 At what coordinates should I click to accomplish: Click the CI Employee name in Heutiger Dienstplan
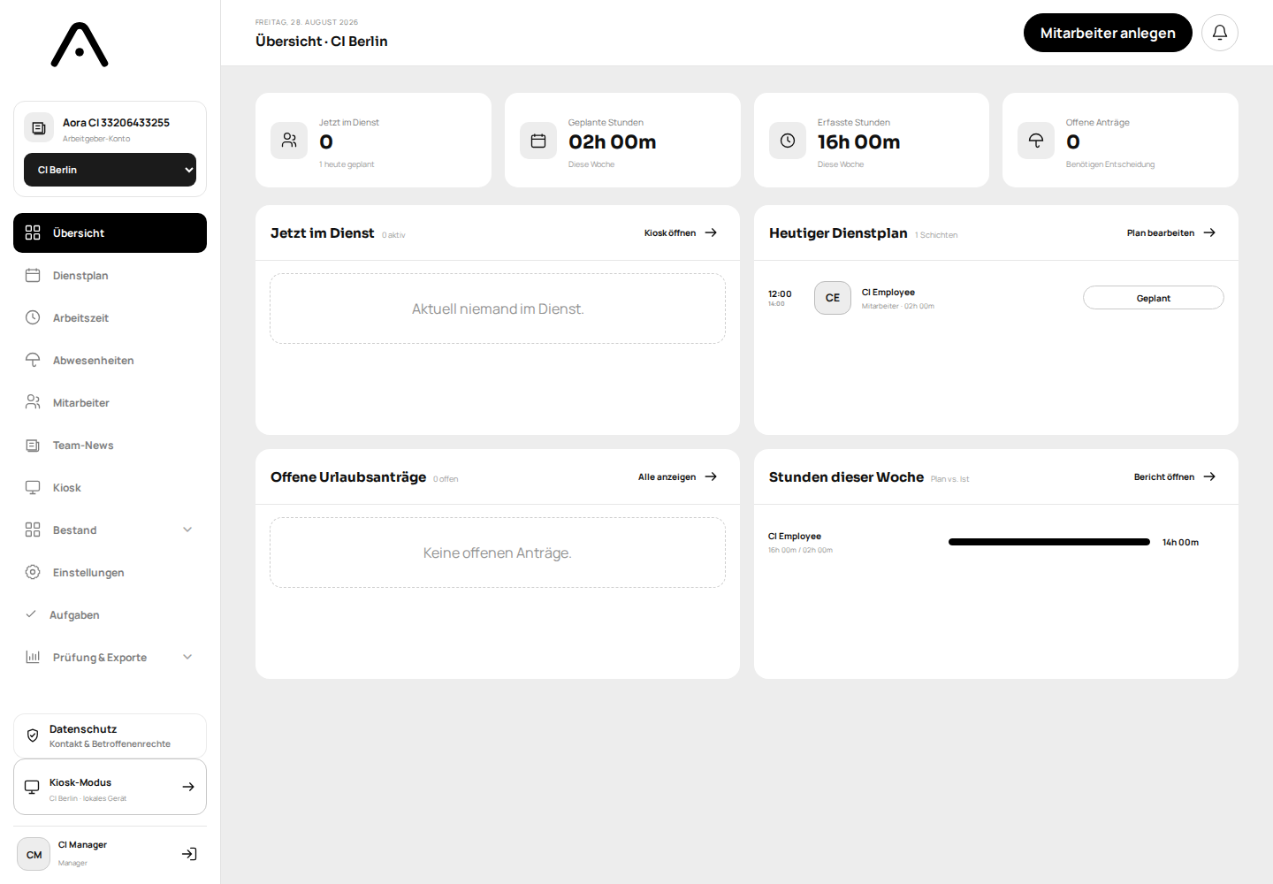coord(888,292)
